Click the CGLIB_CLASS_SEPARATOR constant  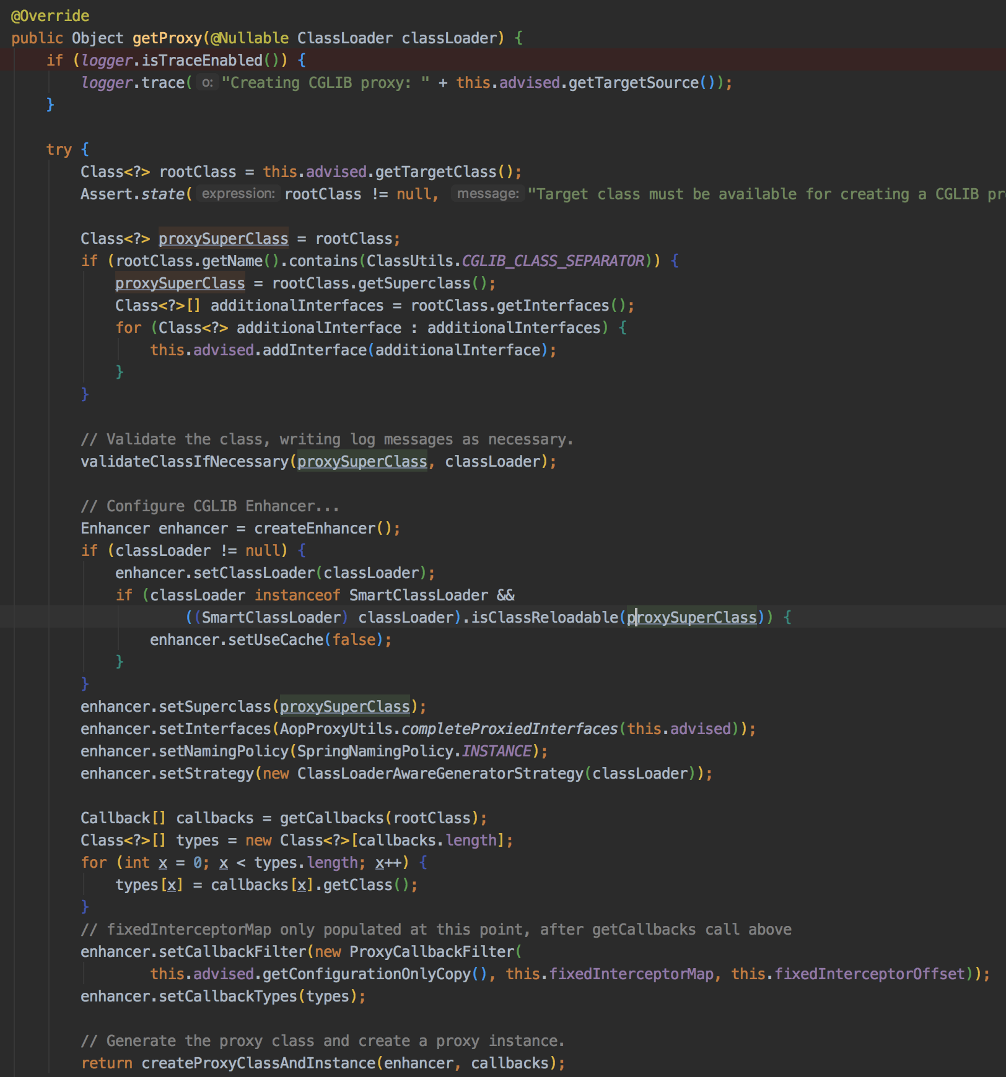[x=553, y=261]
